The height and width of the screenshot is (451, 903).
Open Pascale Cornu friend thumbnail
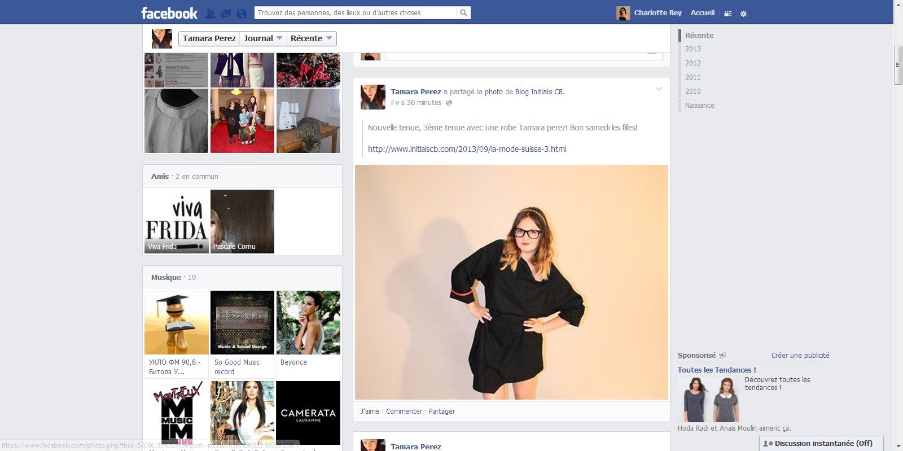(242, 221)
